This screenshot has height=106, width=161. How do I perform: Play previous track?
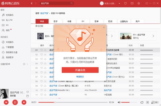pos(6,102)
